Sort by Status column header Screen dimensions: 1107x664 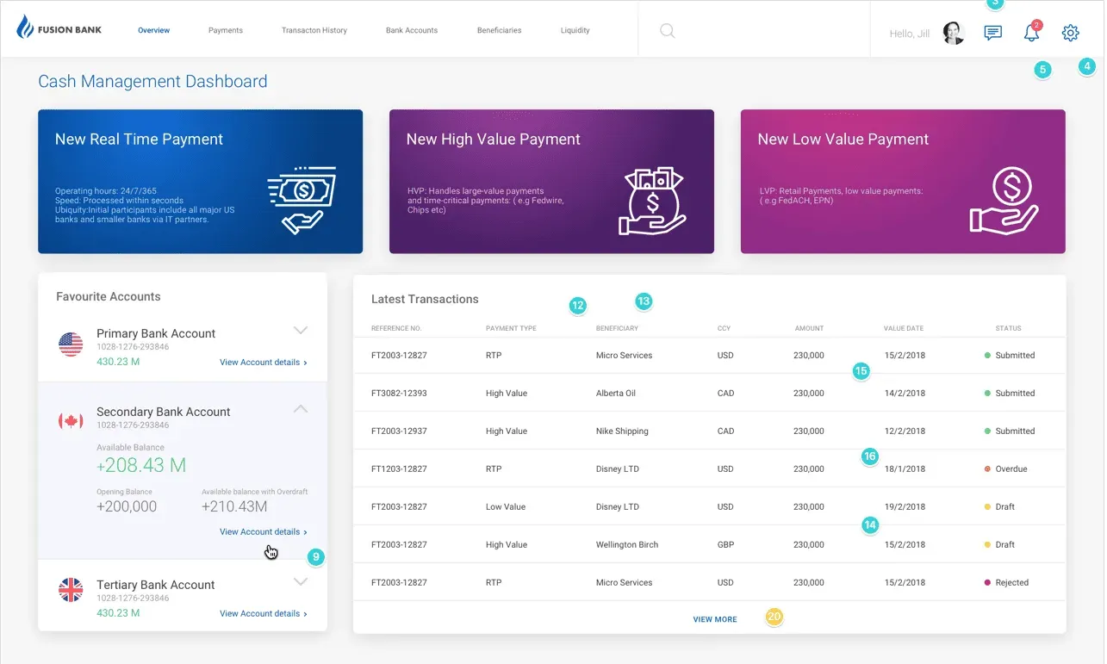(x=1009, y=328)
